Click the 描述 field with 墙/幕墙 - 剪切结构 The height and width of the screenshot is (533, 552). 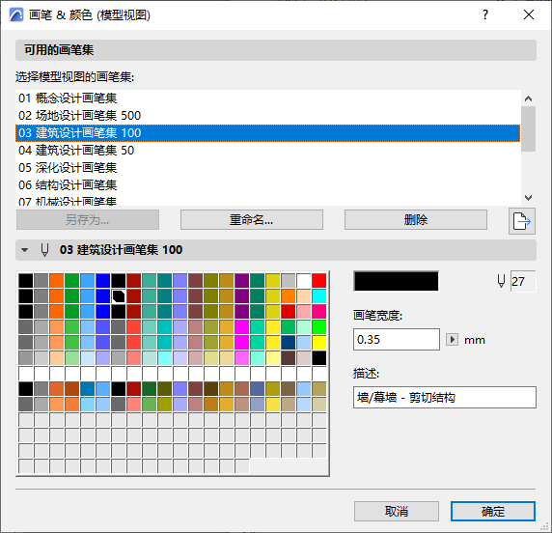pos(445,398)
